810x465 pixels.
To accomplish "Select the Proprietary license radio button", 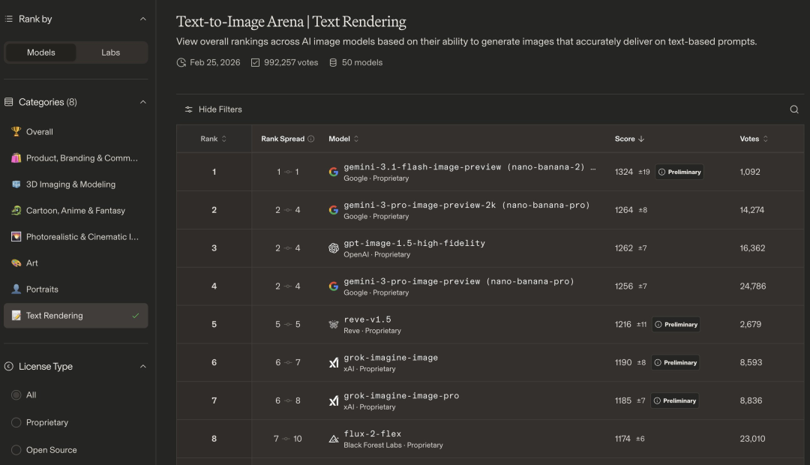I will pyautogui.click(x=16, y=423).
